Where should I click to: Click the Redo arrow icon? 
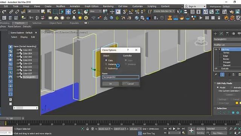(4, 12)
